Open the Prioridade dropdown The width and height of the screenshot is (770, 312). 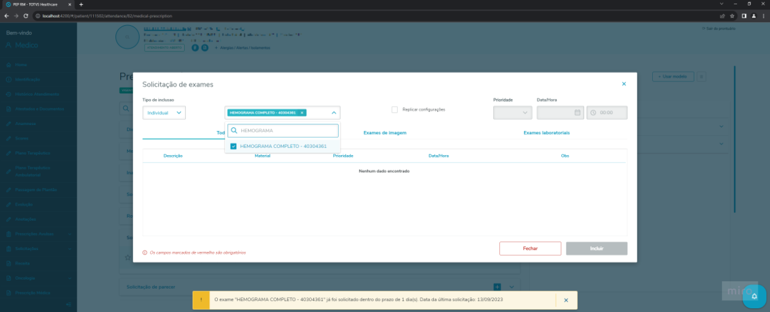(512, 113)
